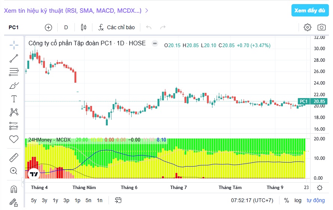Open time axis settings gear icon
This screenshot has width=333, height=210.
click(x=320, y=188)
